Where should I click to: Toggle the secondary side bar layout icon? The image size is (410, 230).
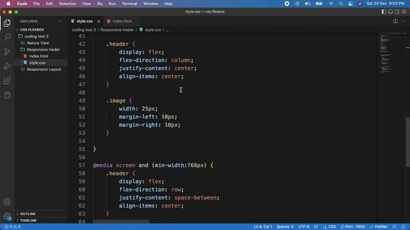(x=397, y=11)
